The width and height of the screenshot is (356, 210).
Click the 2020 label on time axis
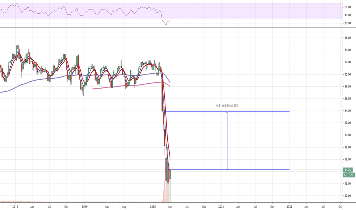pyautogui.click(x=153, y=207)
